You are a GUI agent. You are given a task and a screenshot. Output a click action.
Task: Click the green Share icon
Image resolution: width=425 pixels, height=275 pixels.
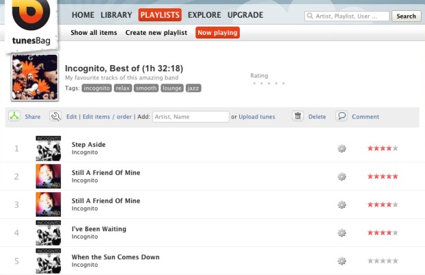point(14,116)
